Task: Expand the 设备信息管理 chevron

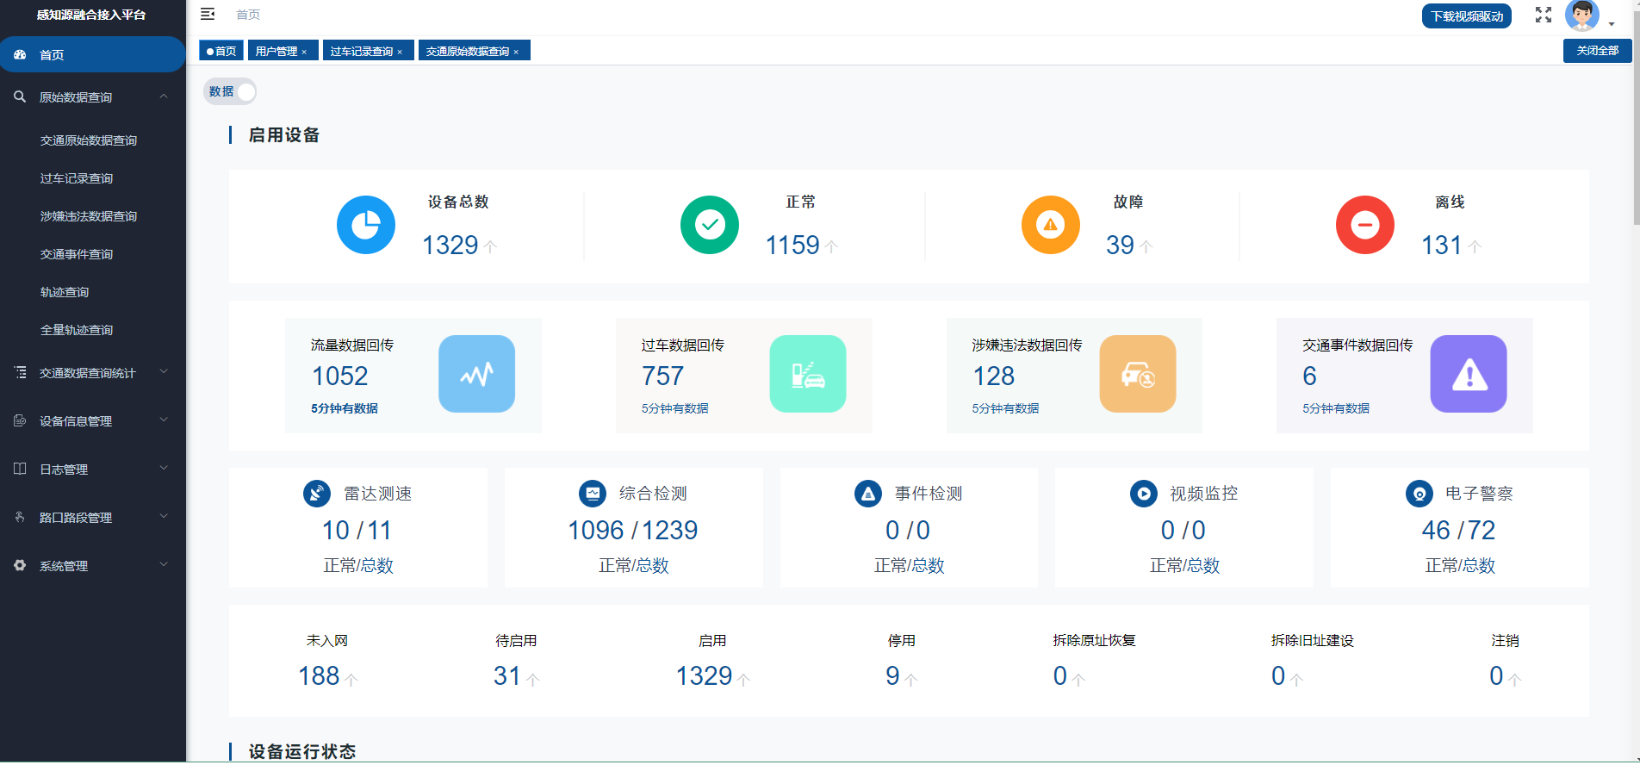Action: 164,420
